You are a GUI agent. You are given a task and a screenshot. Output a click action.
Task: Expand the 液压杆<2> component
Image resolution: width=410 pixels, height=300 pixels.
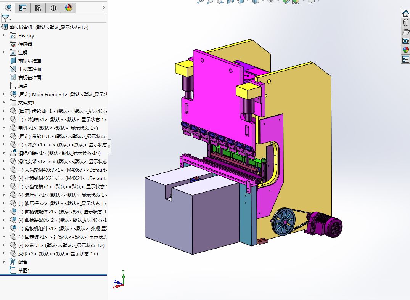click(x=4, y=203)
